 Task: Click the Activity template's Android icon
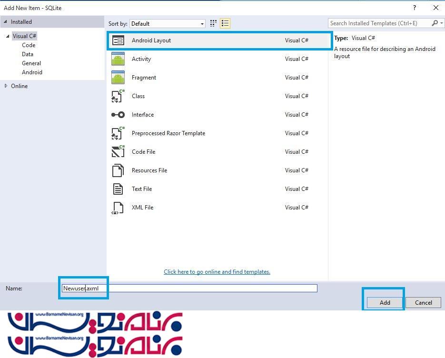pos(118,59)
